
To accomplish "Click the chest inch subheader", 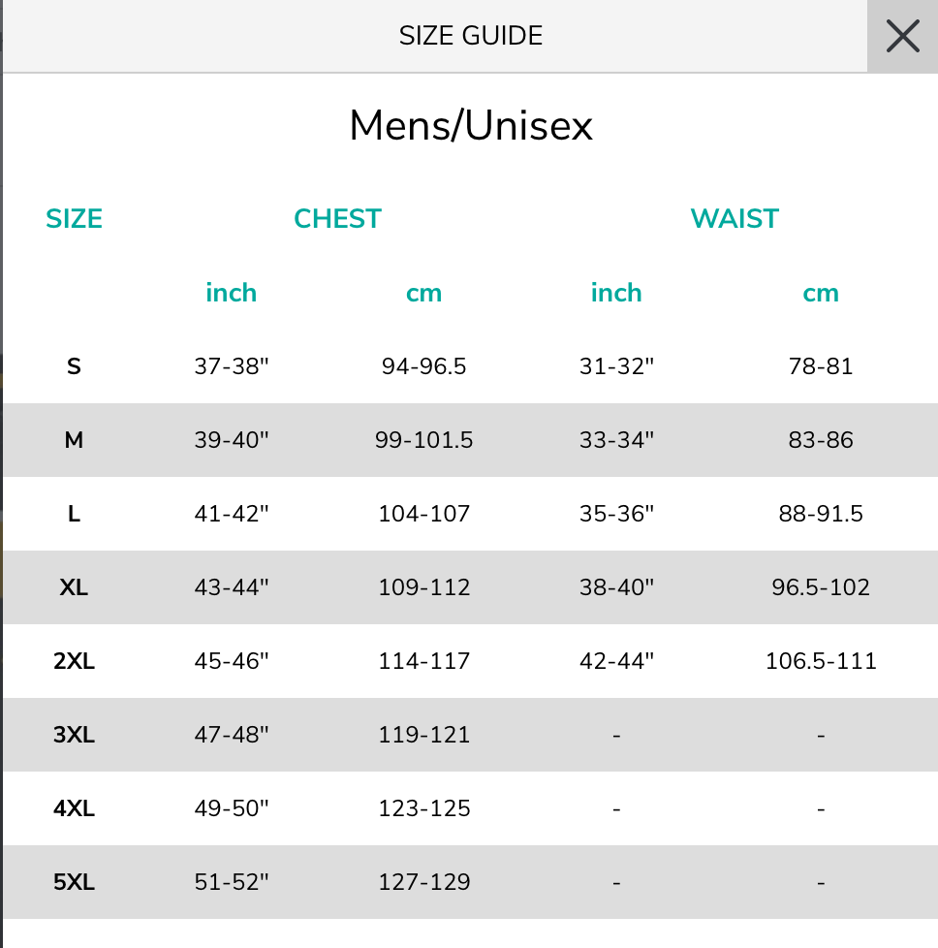I will pyautogui.click(x=231, y=293).
